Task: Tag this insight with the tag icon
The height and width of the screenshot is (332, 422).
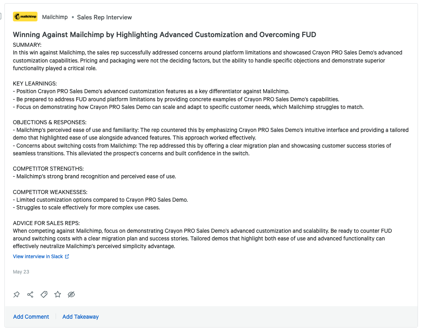Action: pyautogui.click(x=44, y=294)
